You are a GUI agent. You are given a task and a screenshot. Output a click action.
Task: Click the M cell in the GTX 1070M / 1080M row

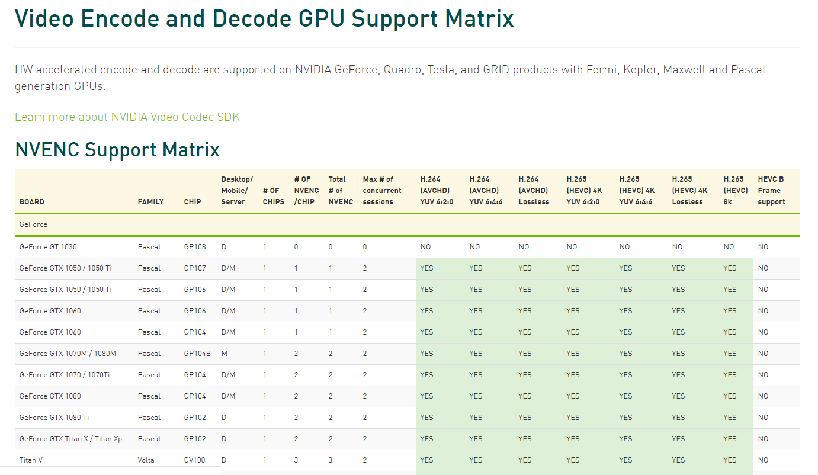224,354
